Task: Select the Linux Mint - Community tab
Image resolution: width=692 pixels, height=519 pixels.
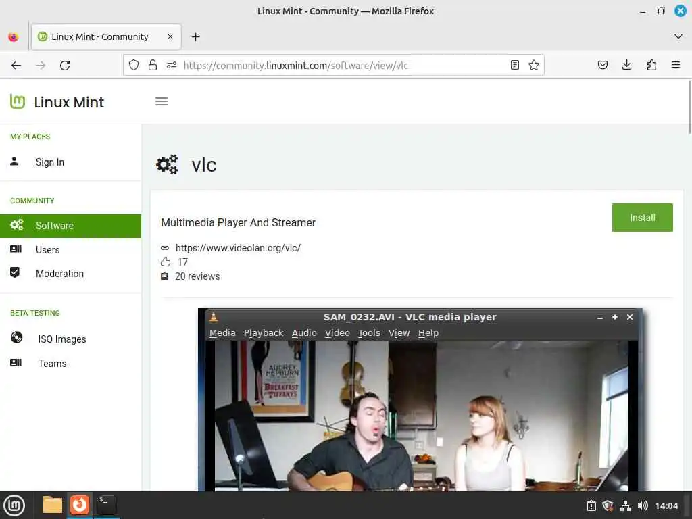Action: [106, 36]
